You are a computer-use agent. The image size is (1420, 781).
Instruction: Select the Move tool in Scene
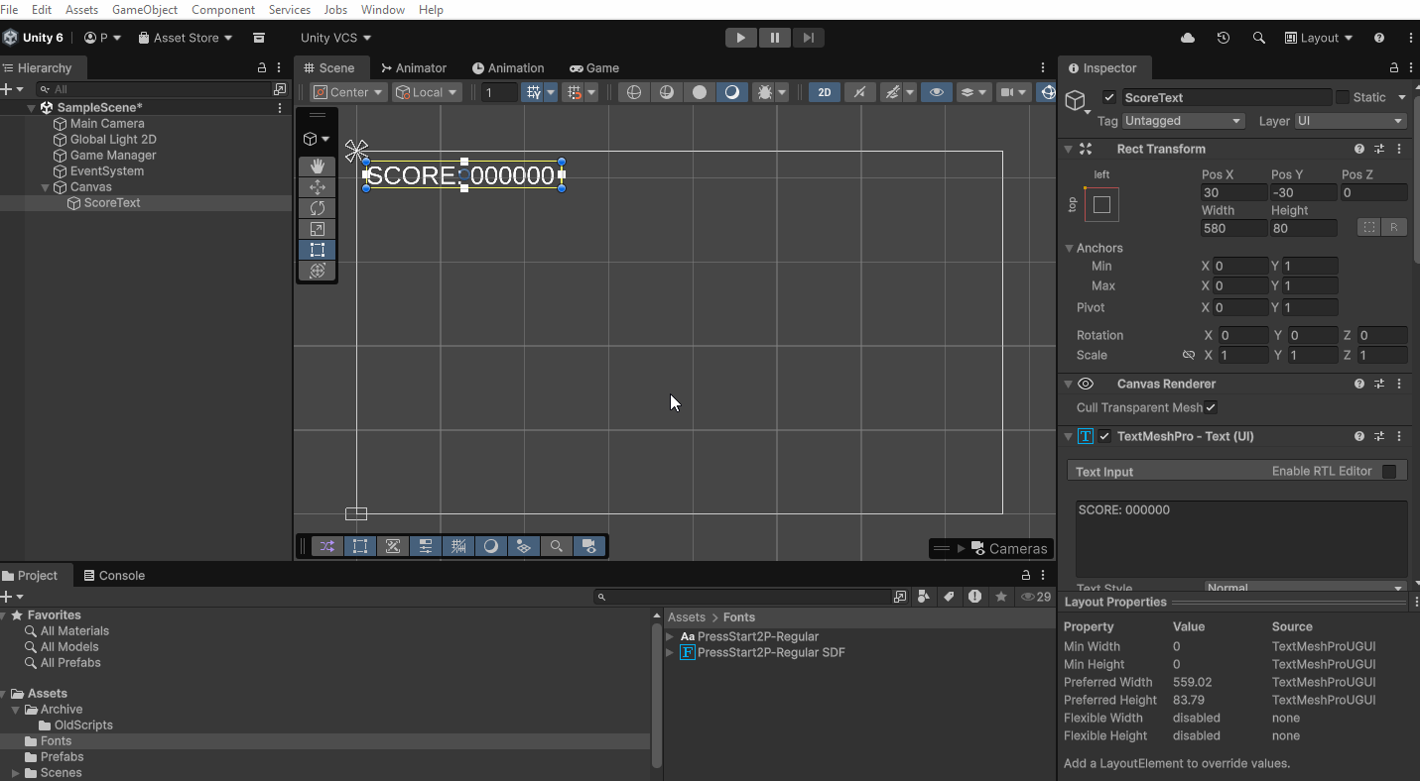click(x=318, y=187)
